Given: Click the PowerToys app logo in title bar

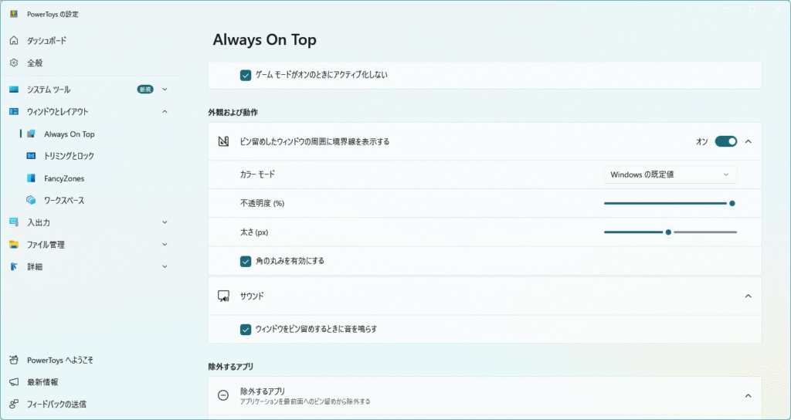Looking at the screenshot, I should 14,14.
